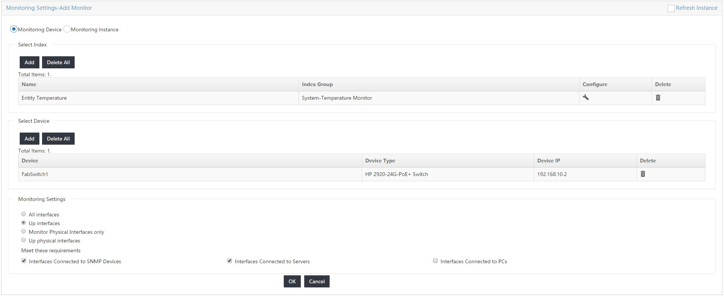
Task: Enable the Refresh Instance checkbox
Action: (x=671, y=8)
